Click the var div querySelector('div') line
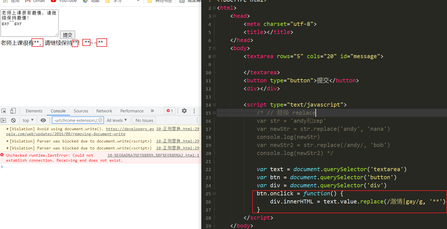 tap(322, 186)
